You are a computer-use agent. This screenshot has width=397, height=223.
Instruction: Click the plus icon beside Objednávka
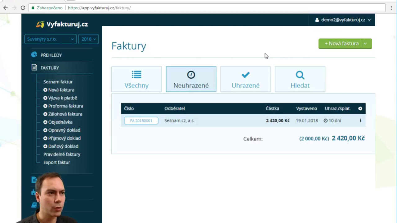(x=45, y=122)
